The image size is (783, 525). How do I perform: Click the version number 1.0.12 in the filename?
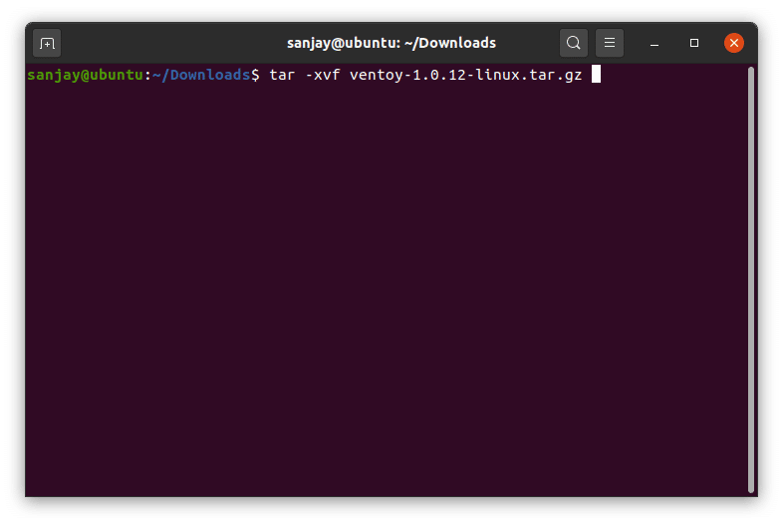[x=431, y=75]
